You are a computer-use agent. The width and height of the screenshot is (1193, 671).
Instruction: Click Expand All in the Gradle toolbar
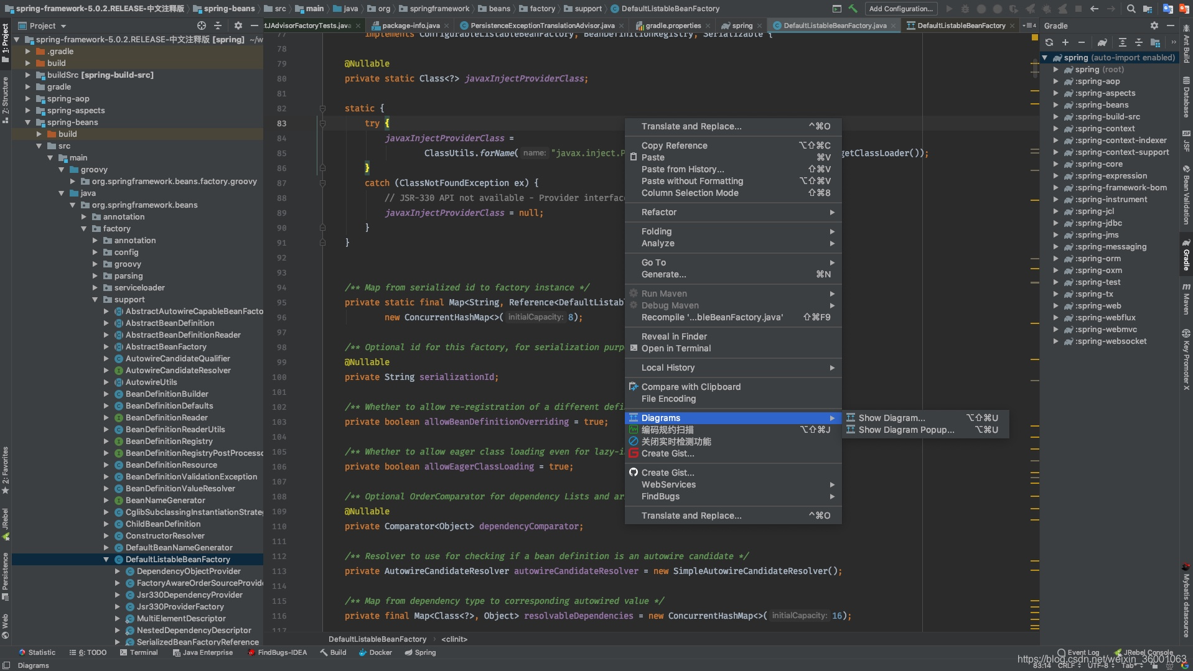point(1122,42)
